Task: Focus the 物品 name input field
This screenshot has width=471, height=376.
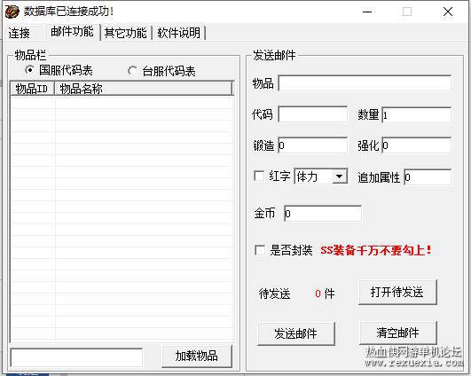Action: point(365,83)
